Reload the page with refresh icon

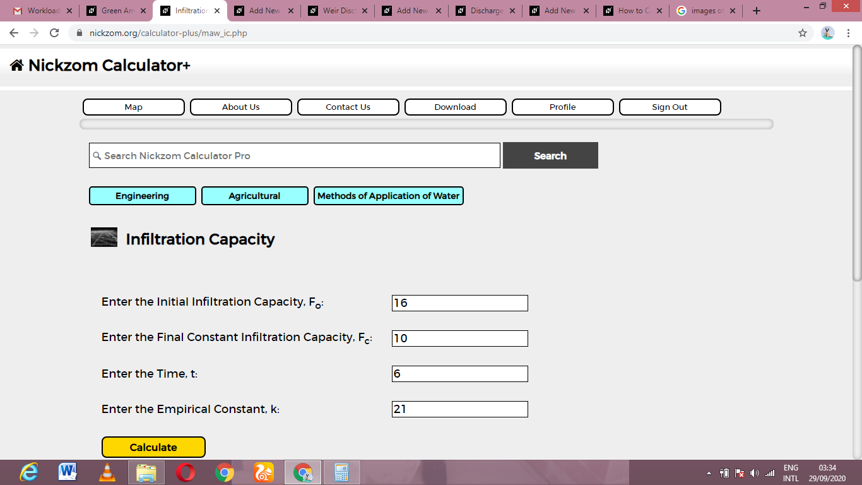coord(54,33)
